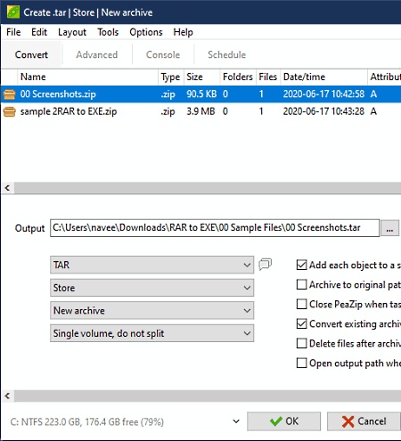Uncheck Convert existing archives
This screenshot has width=401, height=441.
click(301, 323)
